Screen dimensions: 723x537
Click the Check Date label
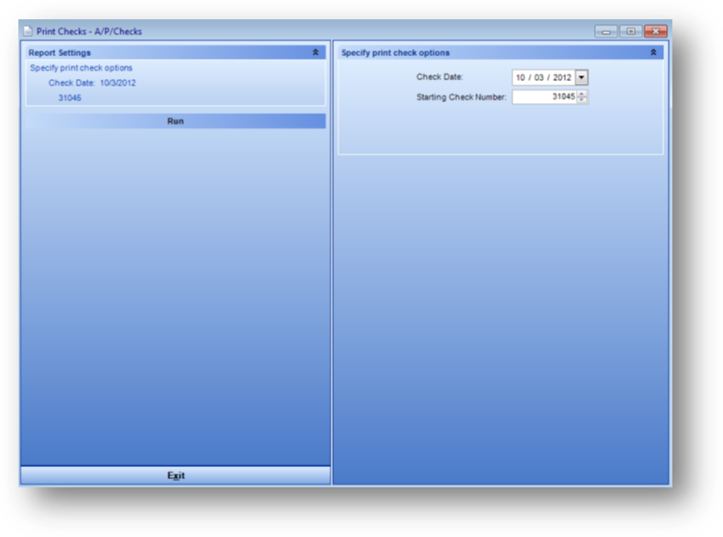point(440,77)
